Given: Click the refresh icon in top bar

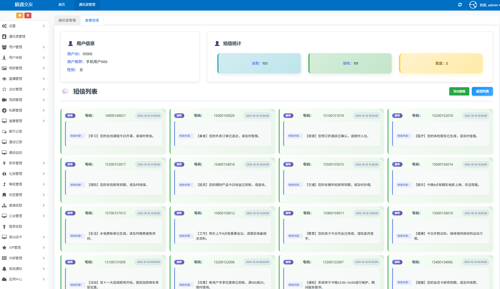Looking at the screenshot, I should (x=460, y=5).
